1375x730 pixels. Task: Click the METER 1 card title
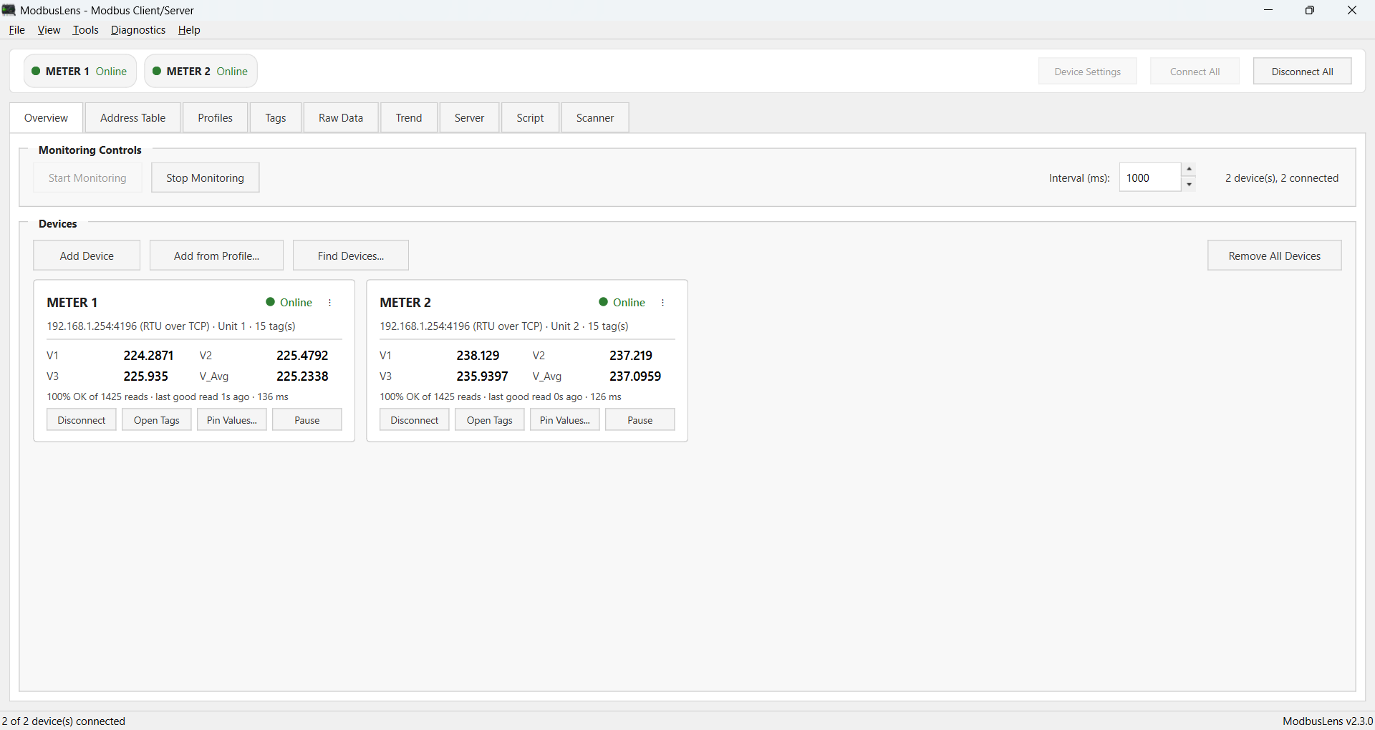point(72,303)
